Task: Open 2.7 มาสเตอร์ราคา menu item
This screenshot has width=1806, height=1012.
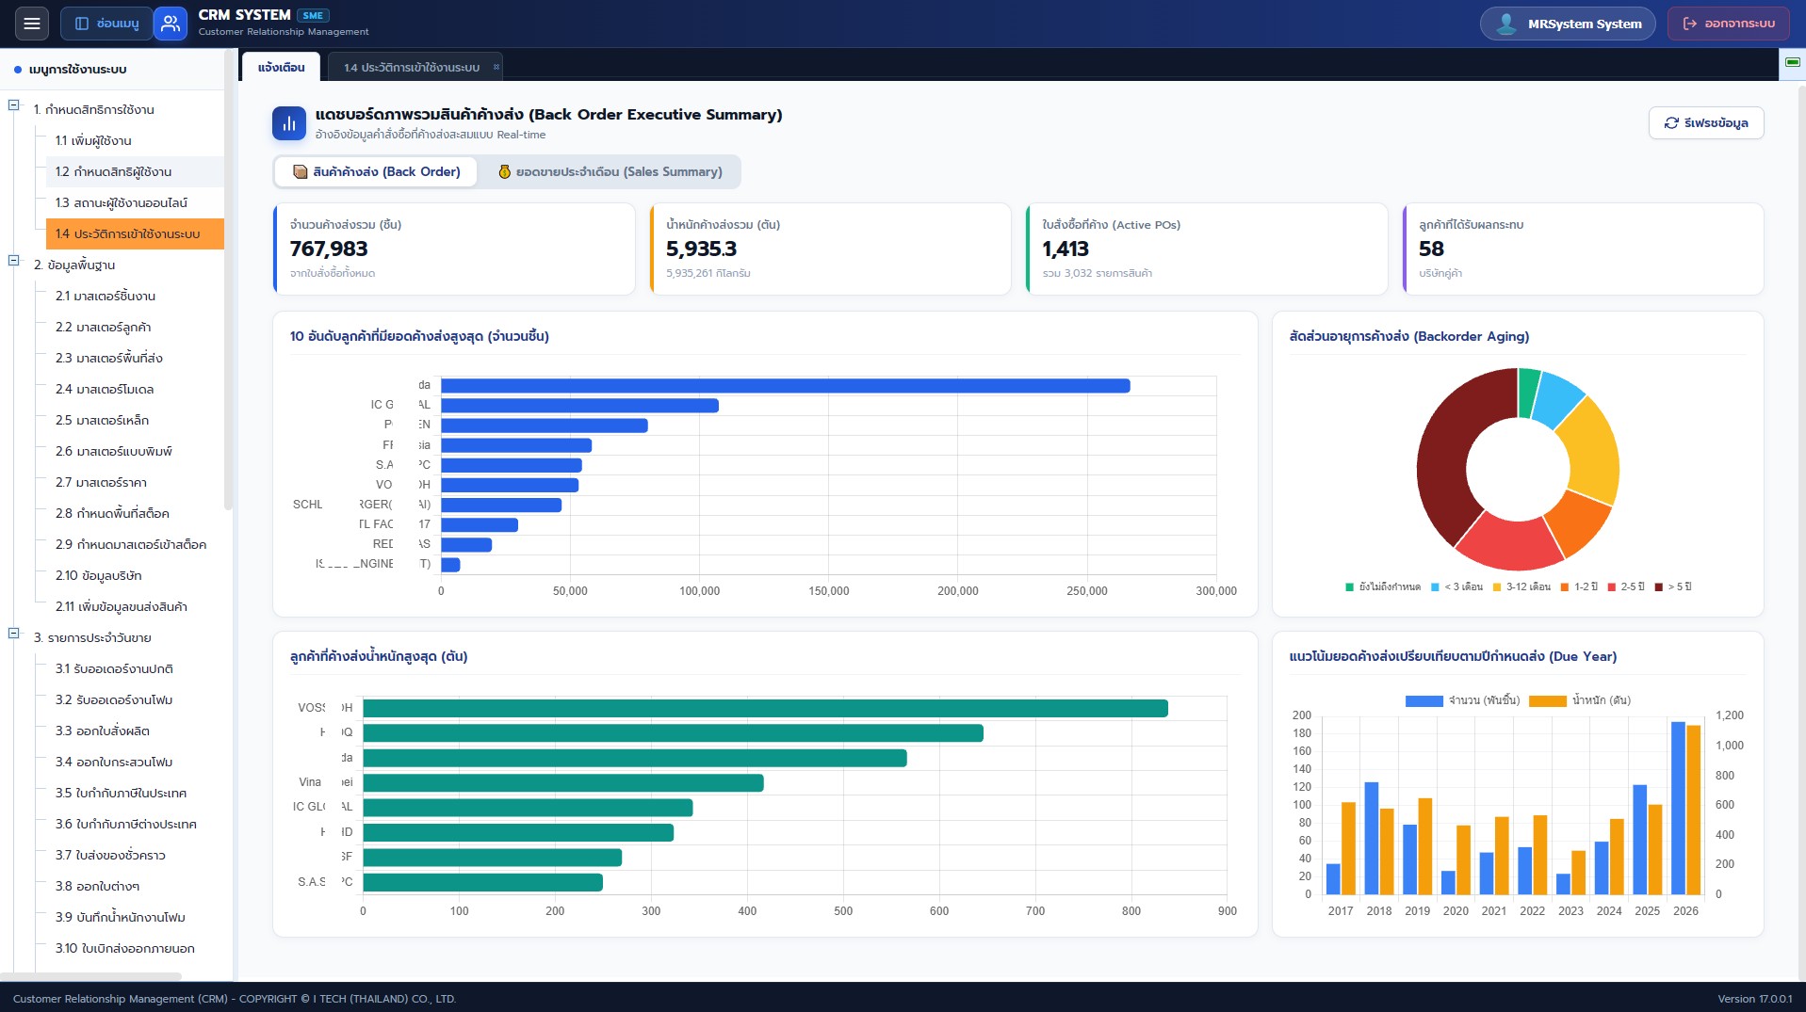Action: tap(135, 483)
